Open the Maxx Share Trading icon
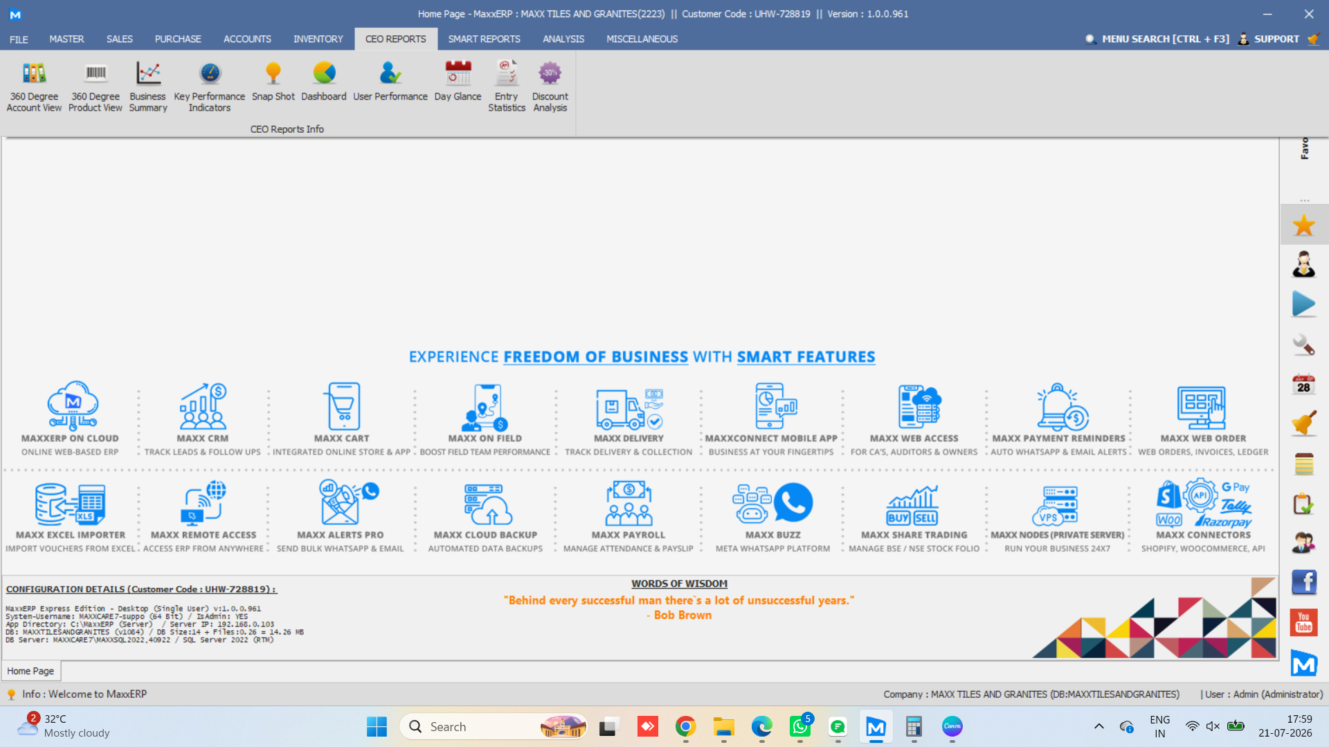Image resolution: width=1329 pixels, height=747 pixels. [913, 506]
